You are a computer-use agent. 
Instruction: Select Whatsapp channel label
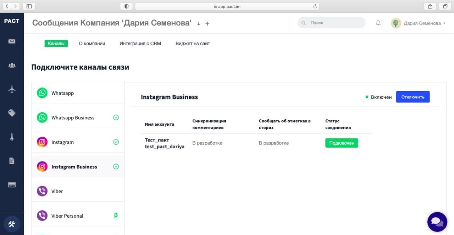62,93
